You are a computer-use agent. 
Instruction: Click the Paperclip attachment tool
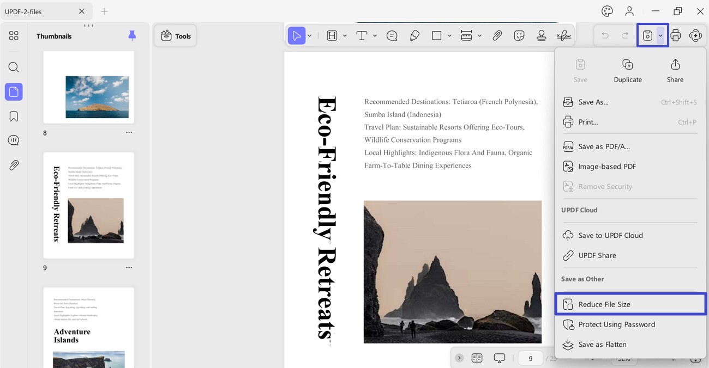tap(497, 35)
